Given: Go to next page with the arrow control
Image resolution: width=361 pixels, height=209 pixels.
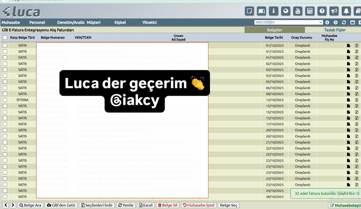Looking at the screenshot, I should coord(12,205).
